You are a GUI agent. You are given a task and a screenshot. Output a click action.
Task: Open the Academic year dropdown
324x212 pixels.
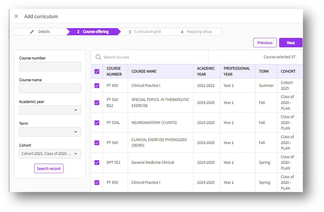(50, 110)
